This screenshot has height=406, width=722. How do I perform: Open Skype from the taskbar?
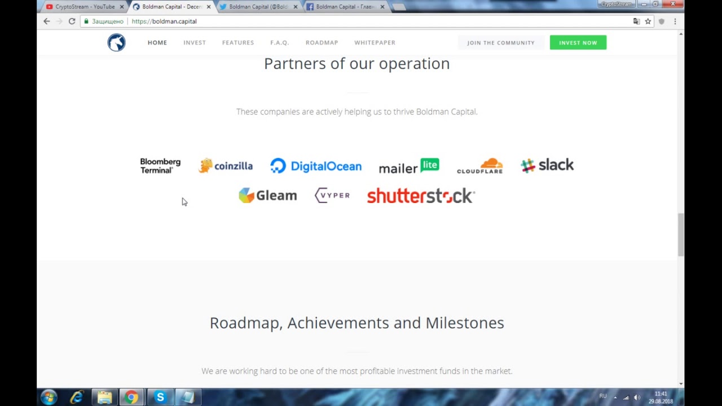point(160,398)
